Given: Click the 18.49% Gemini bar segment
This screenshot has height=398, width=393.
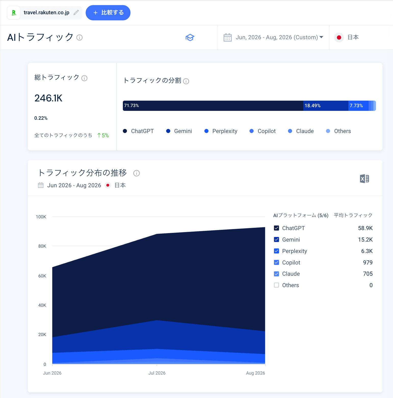Looking at the screenshot, I should point(326,106).
